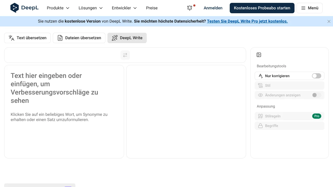Screen dimensions: 333x187
Task: Start Kostenloses Probeabo button
Action: [x=262, y=8]
